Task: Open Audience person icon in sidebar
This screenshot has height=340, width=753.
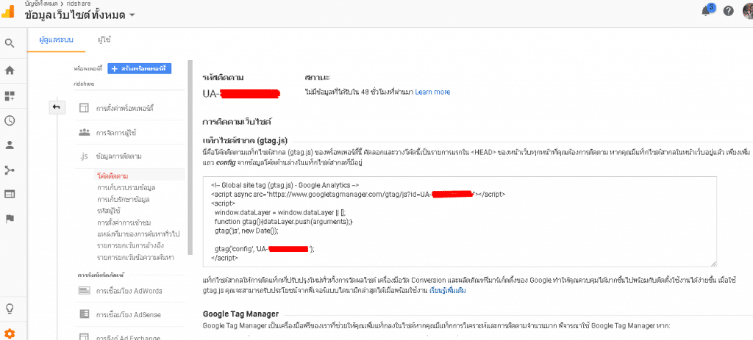Action: point(10,145)
